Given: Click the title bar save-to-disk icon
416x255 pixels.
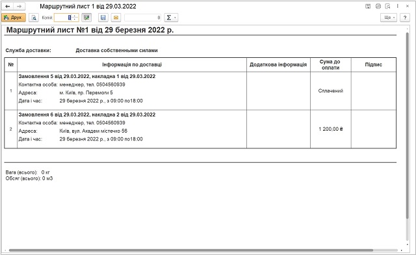Looking at the screenshot, I should click(368, 6).
